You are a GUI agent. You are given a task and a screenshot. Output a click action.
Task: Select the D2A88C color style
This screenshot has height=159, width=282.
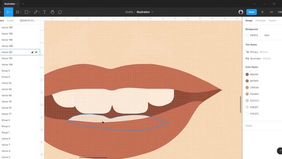[x=252, y=94]
